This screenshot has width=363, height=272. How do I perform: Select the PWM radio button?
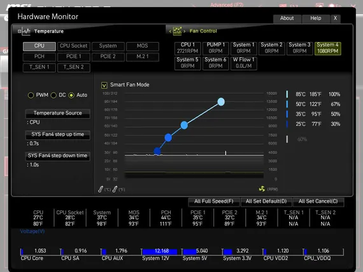(x=31, y=95)
